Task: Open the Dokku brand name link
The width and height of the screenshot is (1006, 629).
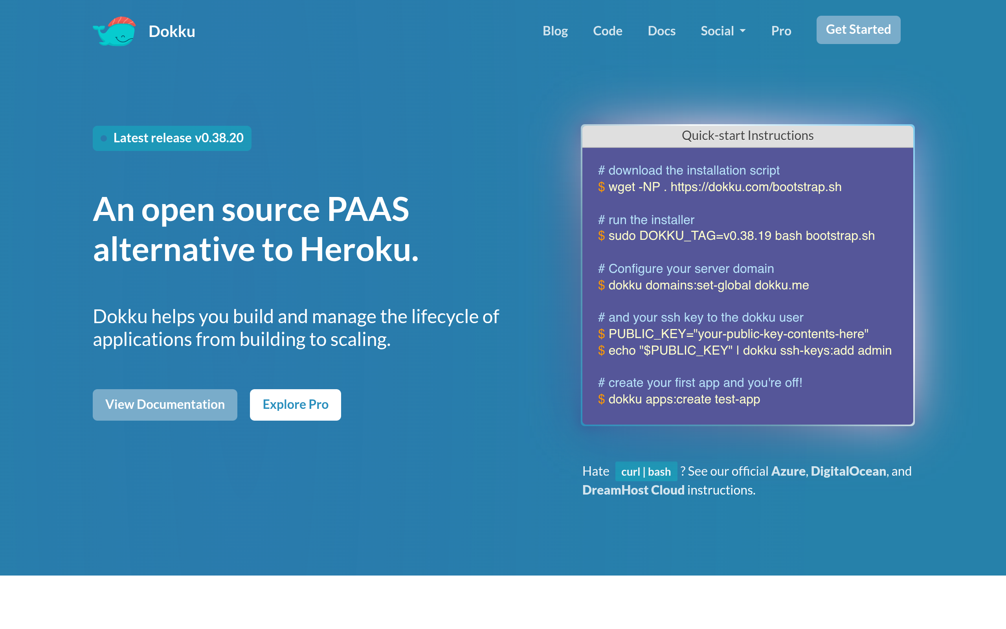Action: [172, 31]
